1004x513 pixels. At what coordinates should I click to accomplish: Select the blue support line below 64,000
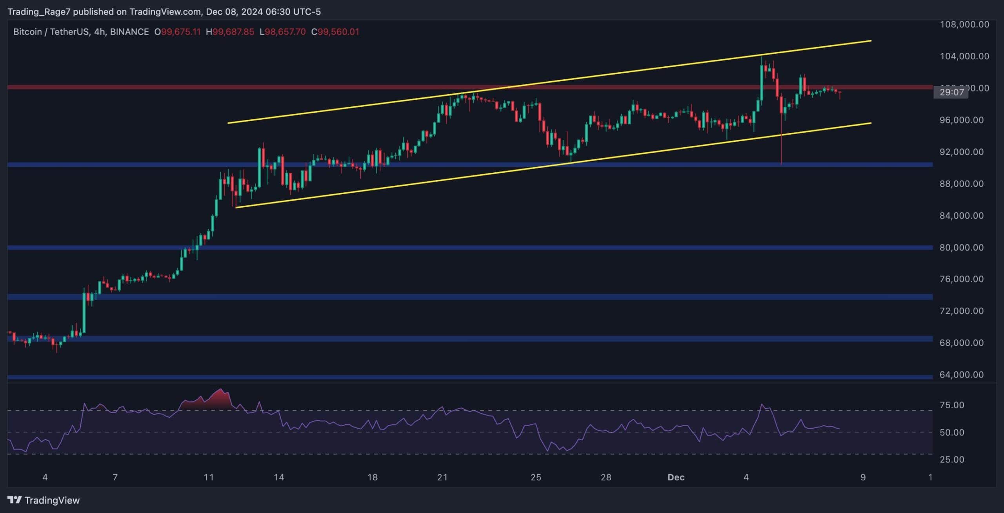(470, 377)
